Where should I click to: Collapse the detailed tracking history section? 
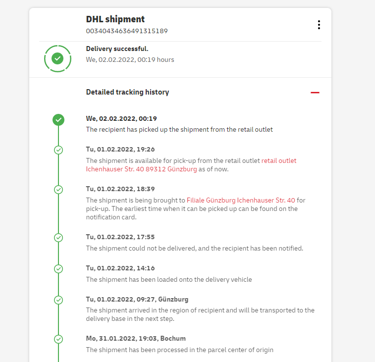(315, 93)
